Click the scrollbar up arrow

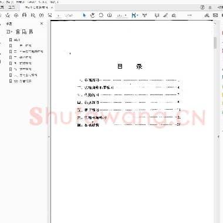pos(215,23)
